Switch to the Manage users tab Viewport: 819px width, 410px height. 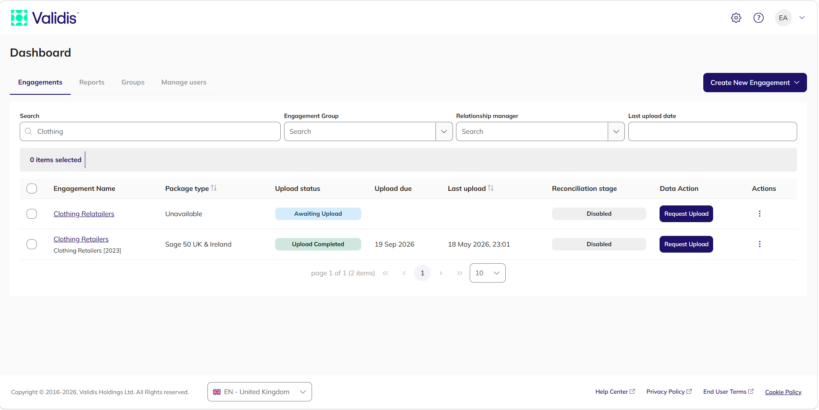[x=184, y=82]
